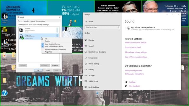
Task: Choose Disable from the context menu
Action: 47,41
